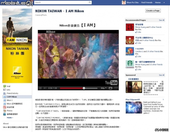Screen dimensions: 170x132
Task: Go to Home
Action: (158, 2)
